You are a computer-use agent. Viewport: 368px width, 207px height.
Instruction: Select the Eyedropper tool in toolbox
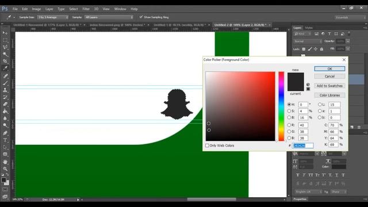point(5,68)
